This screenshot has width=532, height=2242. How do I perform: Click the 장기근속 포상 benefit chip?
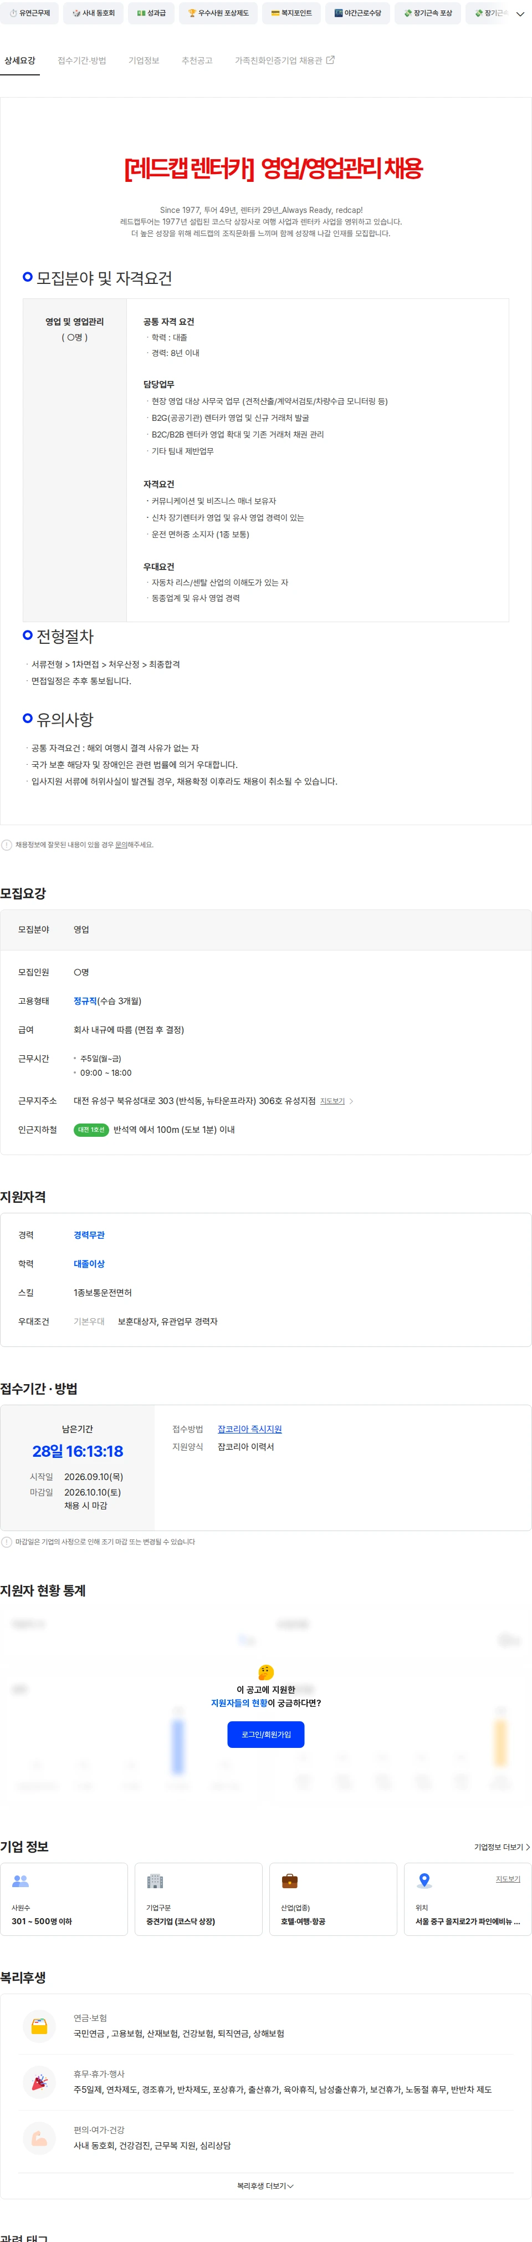428,13
